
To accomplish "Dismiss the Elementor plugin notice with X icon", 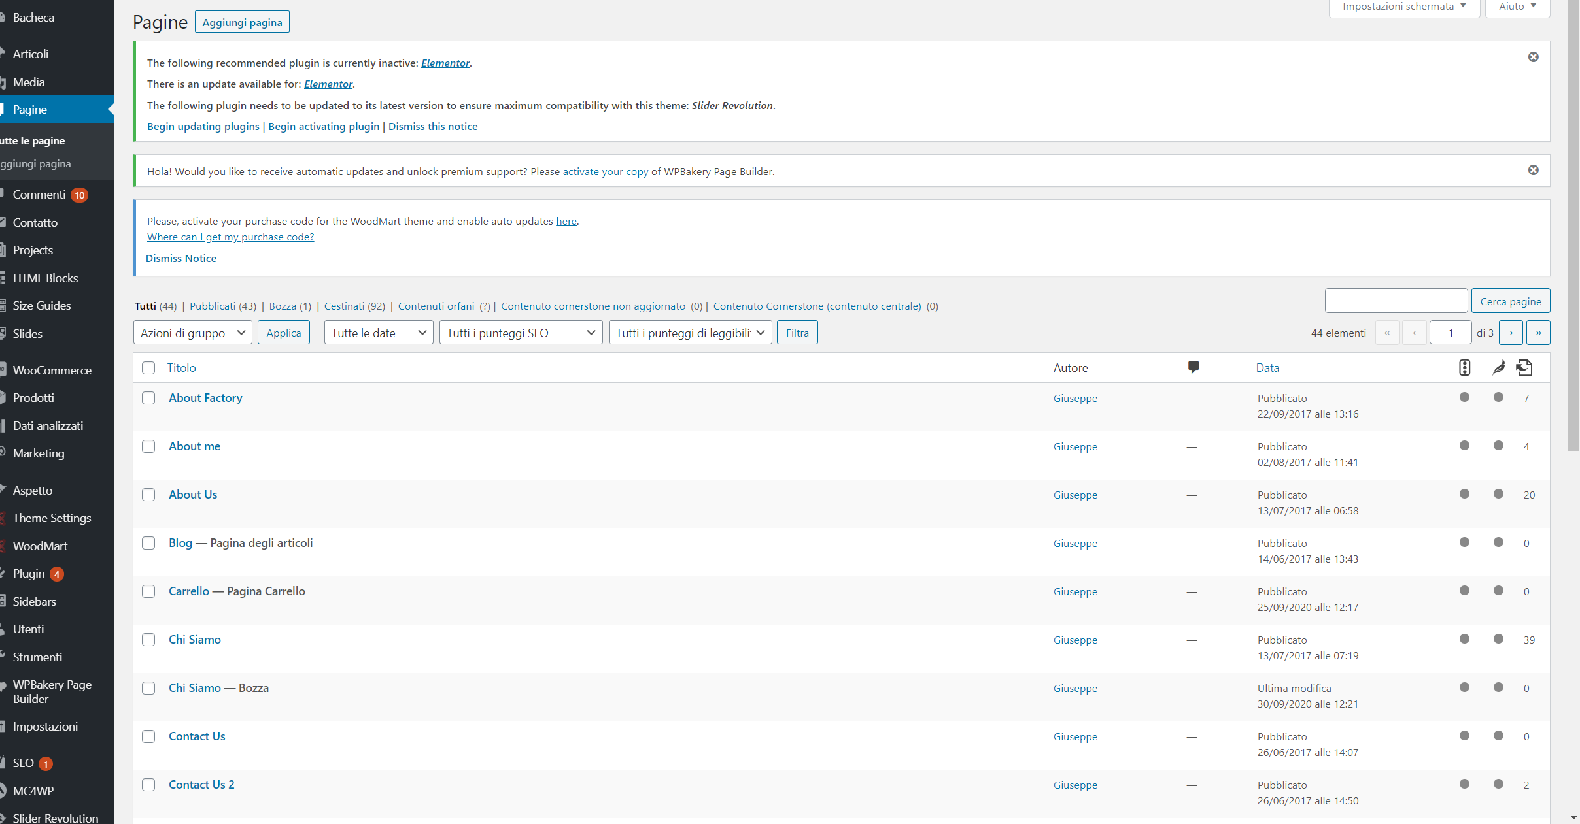I will 1533,57.
